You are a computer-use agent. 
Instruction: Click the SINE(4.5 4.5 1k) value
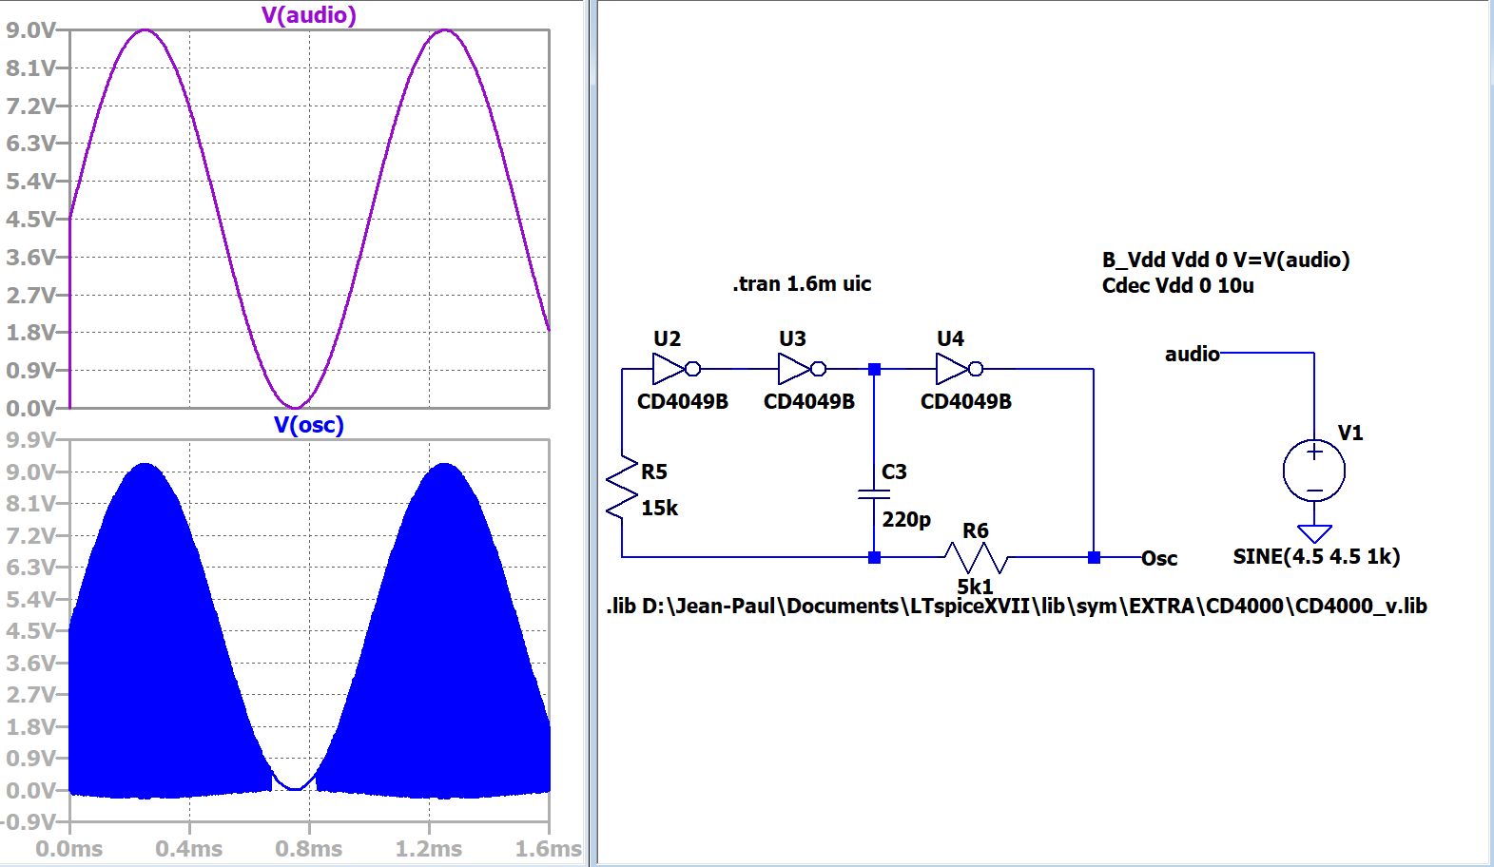(x=1316, y=556)
